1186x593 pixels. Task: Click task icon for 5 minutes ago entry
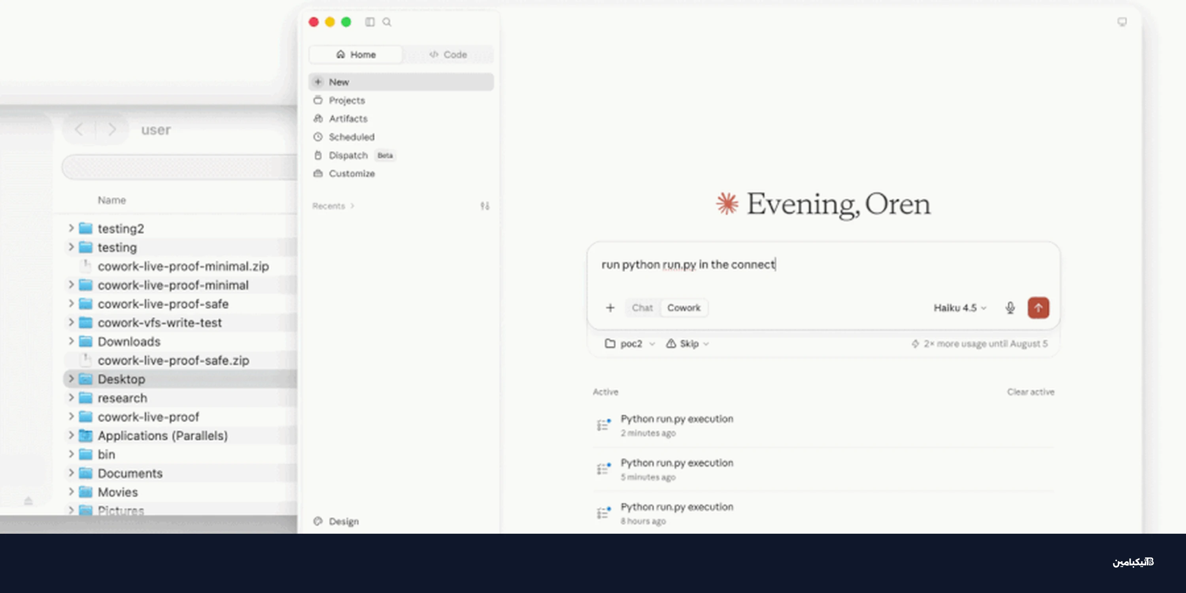pyautogui.click(x=604, y=468)
